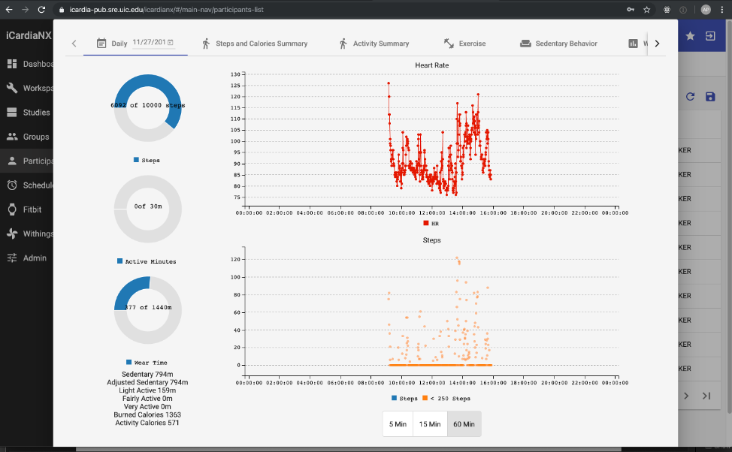The height and width of the screenshot is (452, 732).
Task: Click the 'Fairly Active 0m' text
Action: tap(147, 399)
